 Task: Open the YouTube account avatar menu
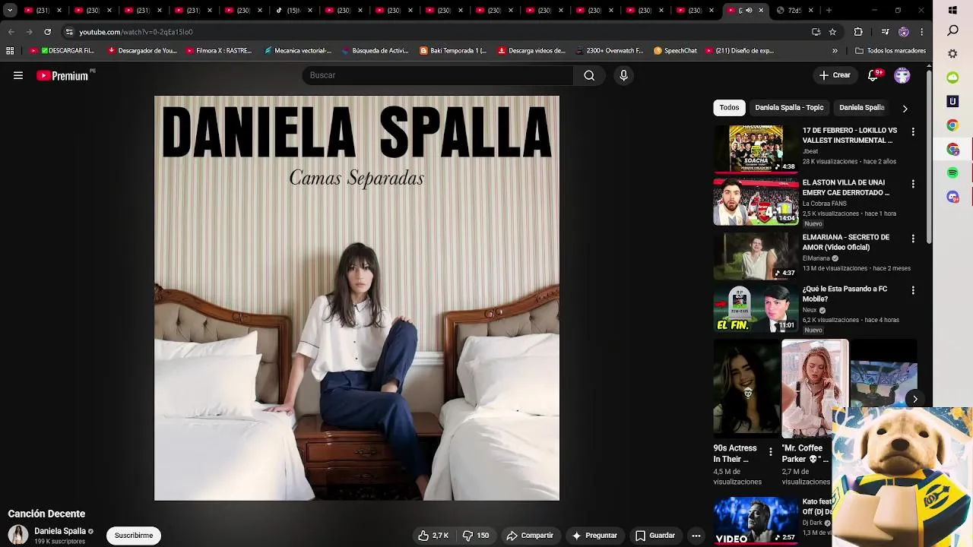[x=902, y=75]
